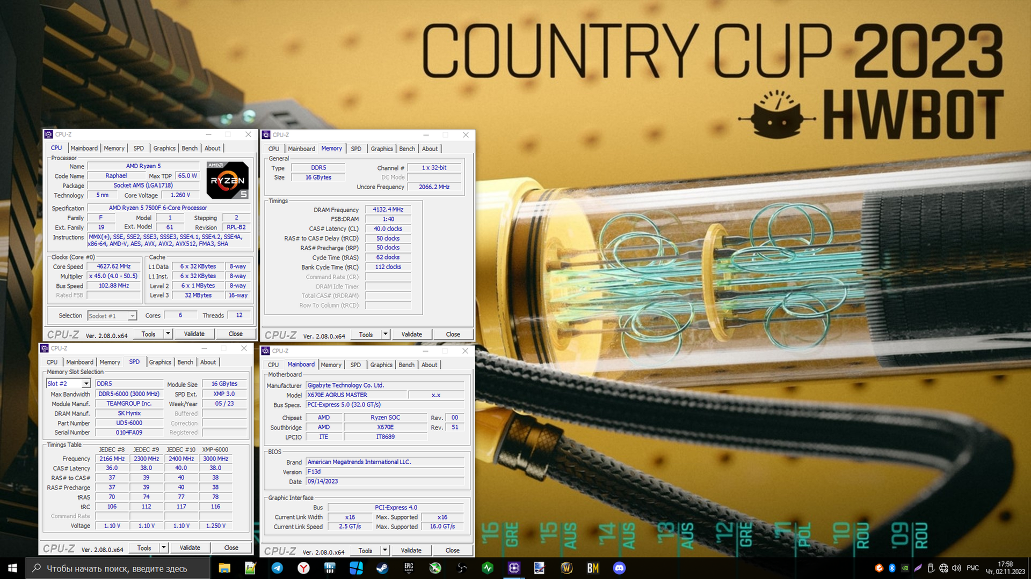Click Validate in the CPU window
This screenshot has width=1031, height=579.
pos(194,333)
